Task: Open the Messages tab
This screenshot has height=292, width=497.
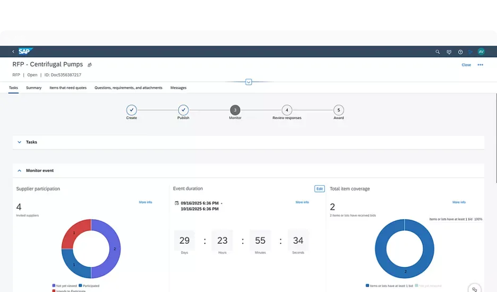Action: tap(178, 88)
